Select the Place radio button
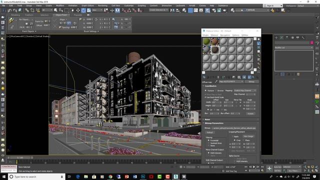The width and height of the screenshot is (320, 180). tap(243, 140)
